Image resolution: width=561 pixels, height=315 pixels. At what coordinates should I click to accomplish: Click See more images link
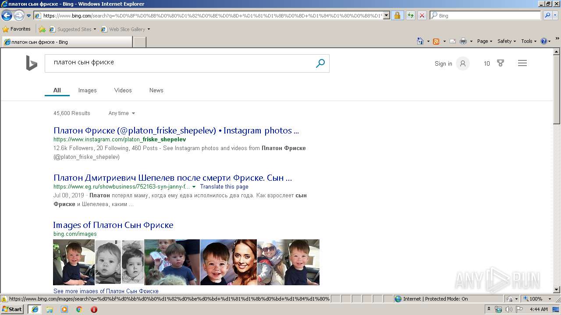tap(106, 291)
